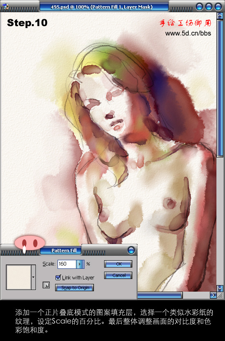Click the Cancel button

[118, 275]
